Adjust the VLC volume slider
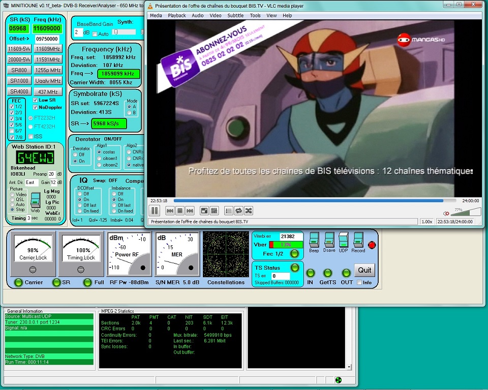Image resolution: width=488 pixels, height=390 pixels. tap(467, 212)
